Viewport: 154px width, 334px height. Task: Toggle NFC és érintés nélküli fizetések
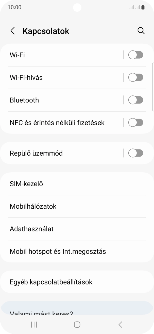tap(135, 123)
